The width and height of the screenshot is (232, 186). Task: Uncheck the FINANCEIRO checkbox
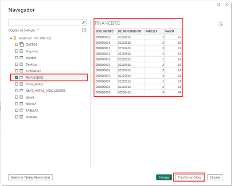coord(16,77)
